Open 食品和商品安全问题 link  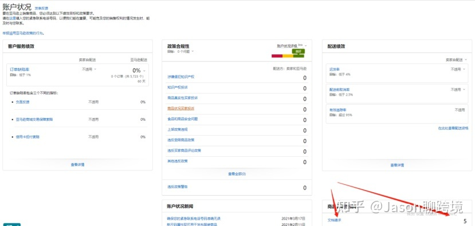coord(182,119)
